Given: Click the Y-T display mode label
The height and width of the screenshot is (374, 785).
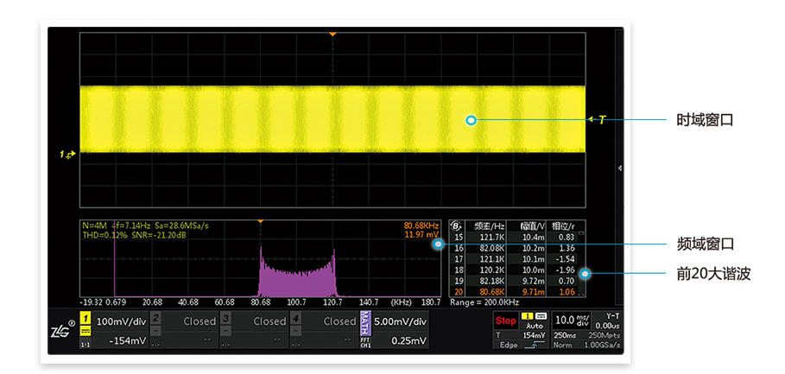Looking at the screenshot, I should pyautogui.click(x=612, y=316).
